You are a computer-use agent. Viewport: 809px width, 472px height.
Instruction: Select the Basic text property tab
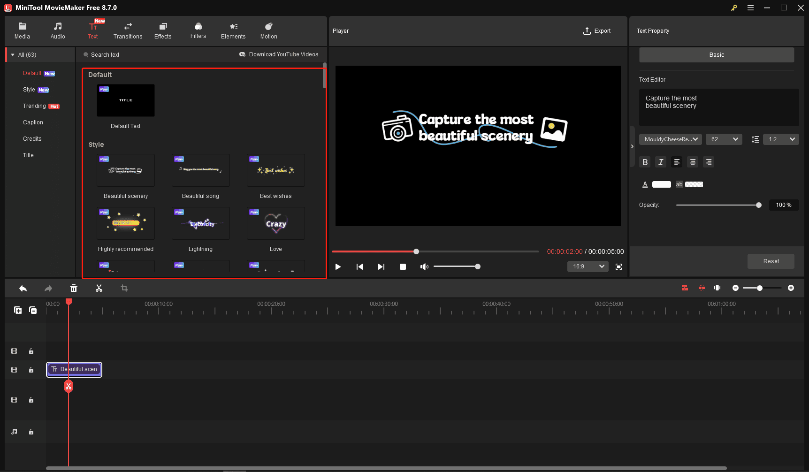coord(717,55)
